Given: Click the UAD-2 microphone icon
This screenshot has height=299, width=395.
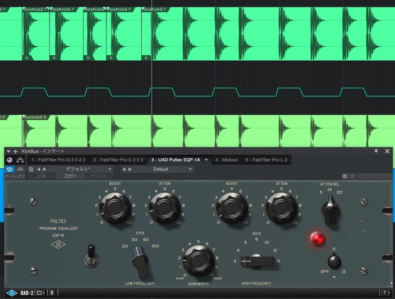Looking at the screenshot, I should [x=52, y=293].
